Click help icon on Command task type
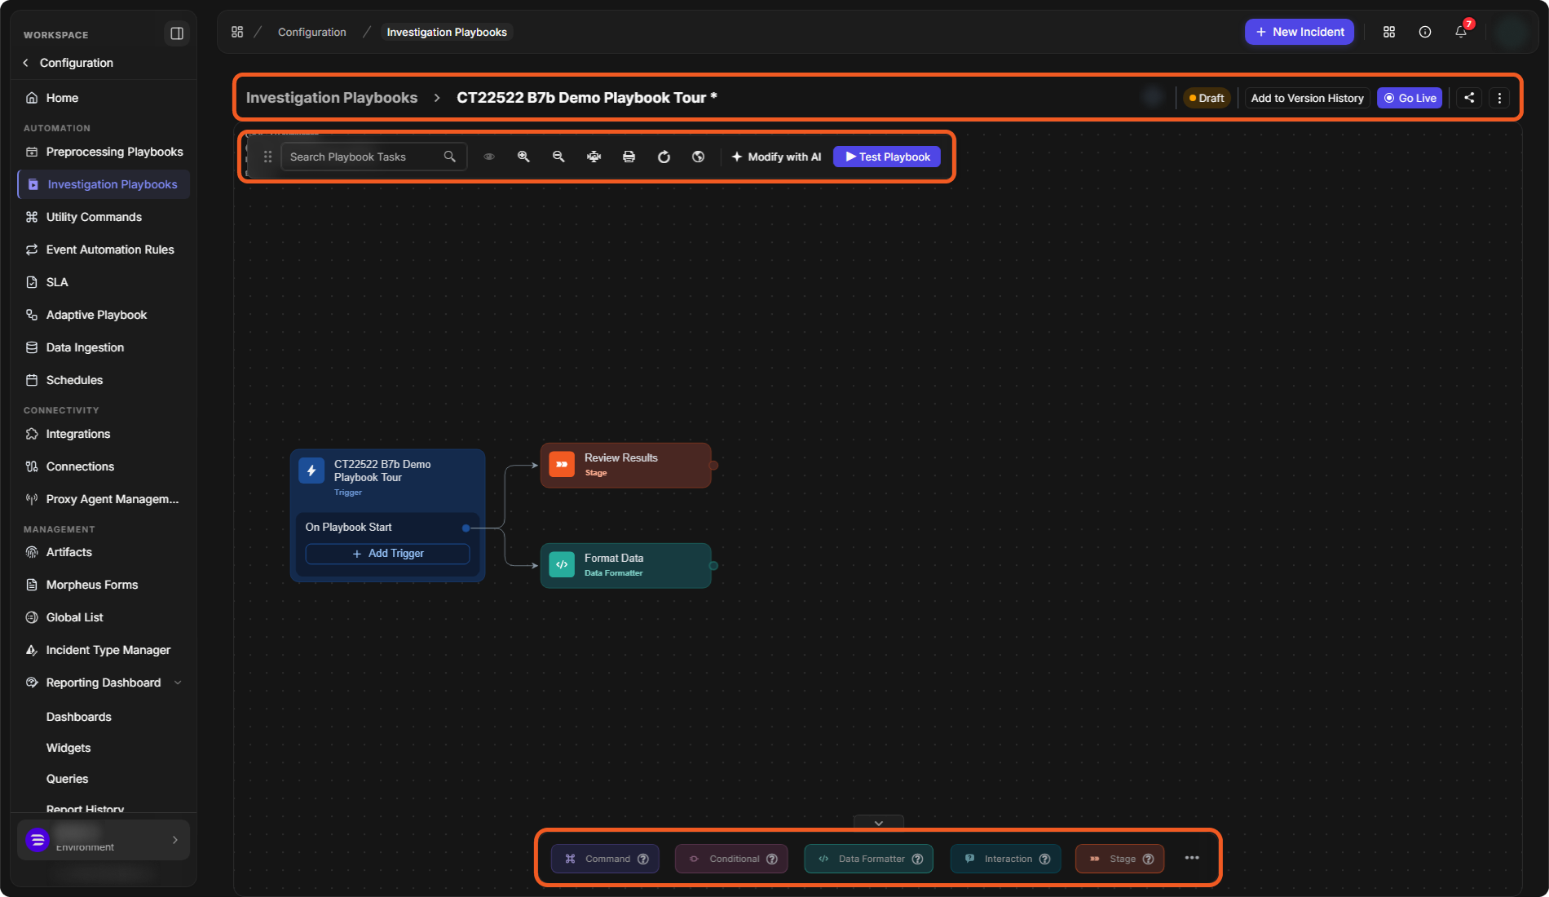Screen dimensions: 1549x897 tap(643, 859)
